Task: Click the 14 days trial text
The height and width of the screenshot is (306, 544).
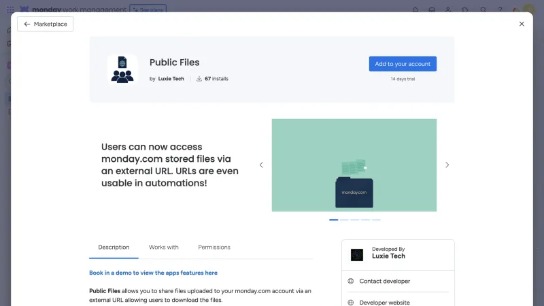Action: [x=403, y=79]
